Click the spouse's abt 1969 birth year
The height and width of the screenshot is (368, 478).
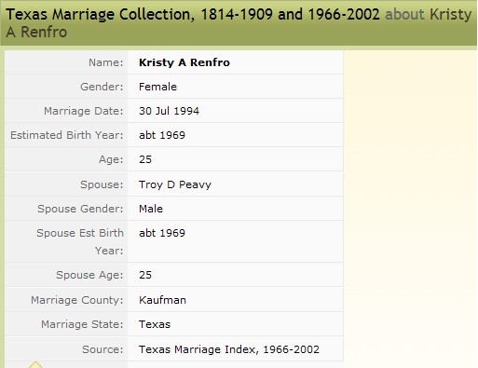(162, 233)
